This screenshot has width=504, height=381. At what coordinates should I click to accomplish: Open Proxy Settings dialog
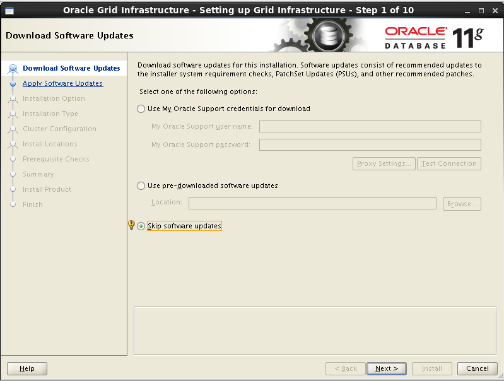(x=384, y=163)
